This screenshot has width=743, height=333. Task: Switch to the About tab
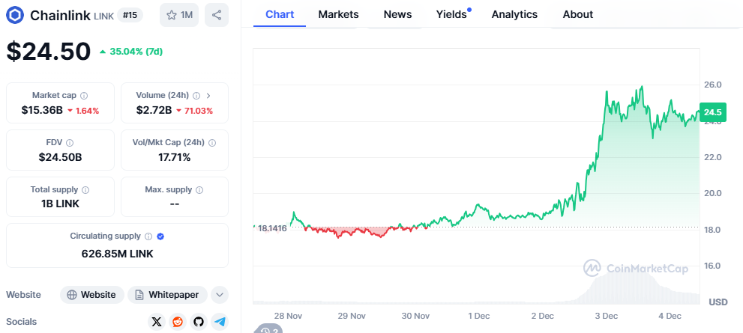click(x=577, y=15)
